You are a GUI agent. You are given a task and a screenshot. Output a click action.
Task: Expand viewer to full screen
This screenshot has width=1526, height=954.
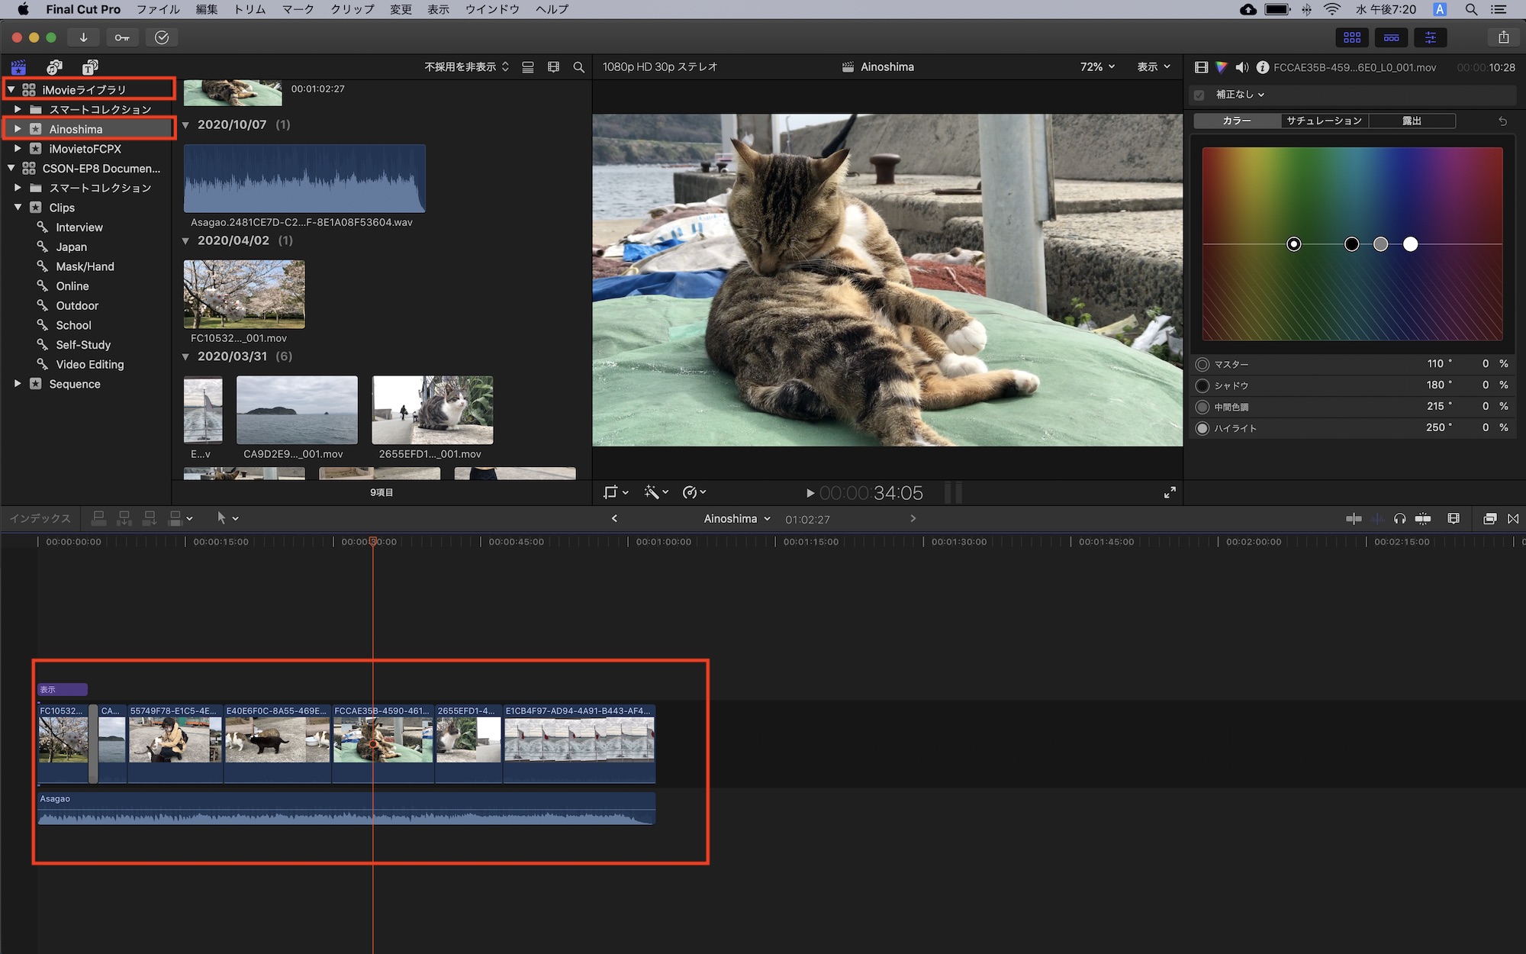point(1170,492)
